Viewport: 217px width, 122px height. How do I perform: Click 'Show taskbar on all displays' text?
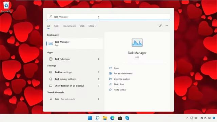click(69, 86)
